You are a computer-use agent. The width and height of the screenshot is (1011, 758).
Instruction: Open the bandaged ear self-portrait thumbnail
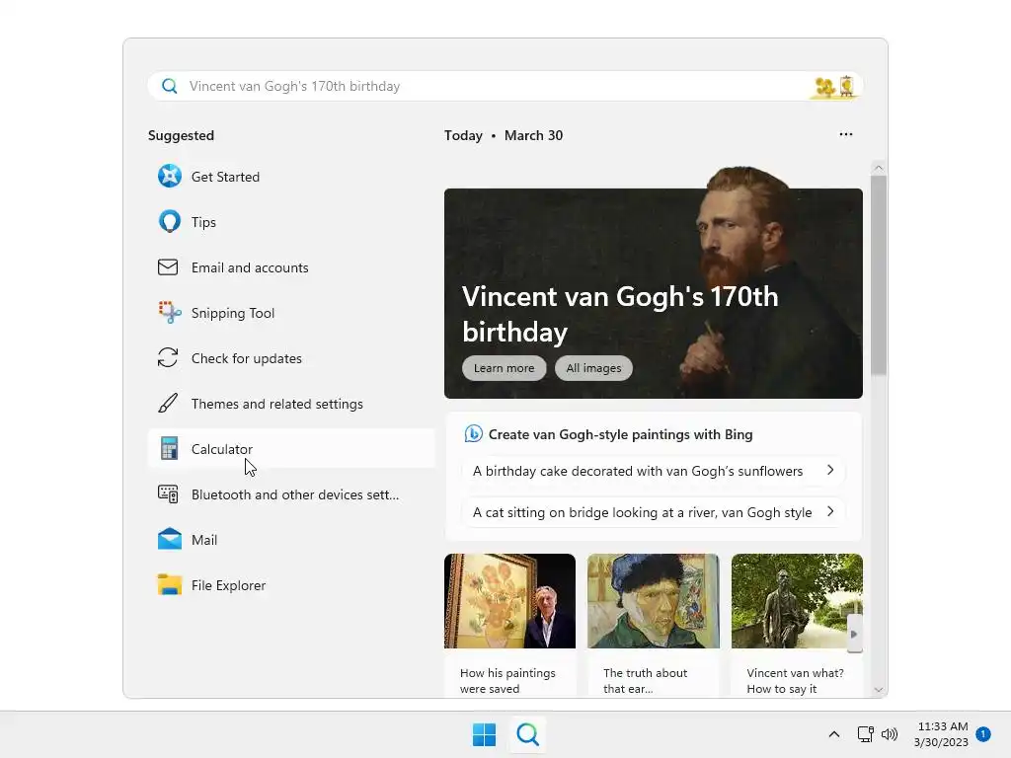pyautogui.click(x=654, y=601)
